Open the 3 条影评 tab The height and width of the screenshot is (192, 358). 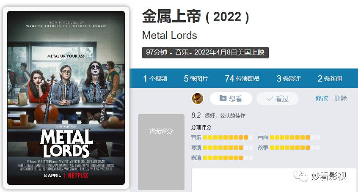pyautogui.click(x=289, y=79)
